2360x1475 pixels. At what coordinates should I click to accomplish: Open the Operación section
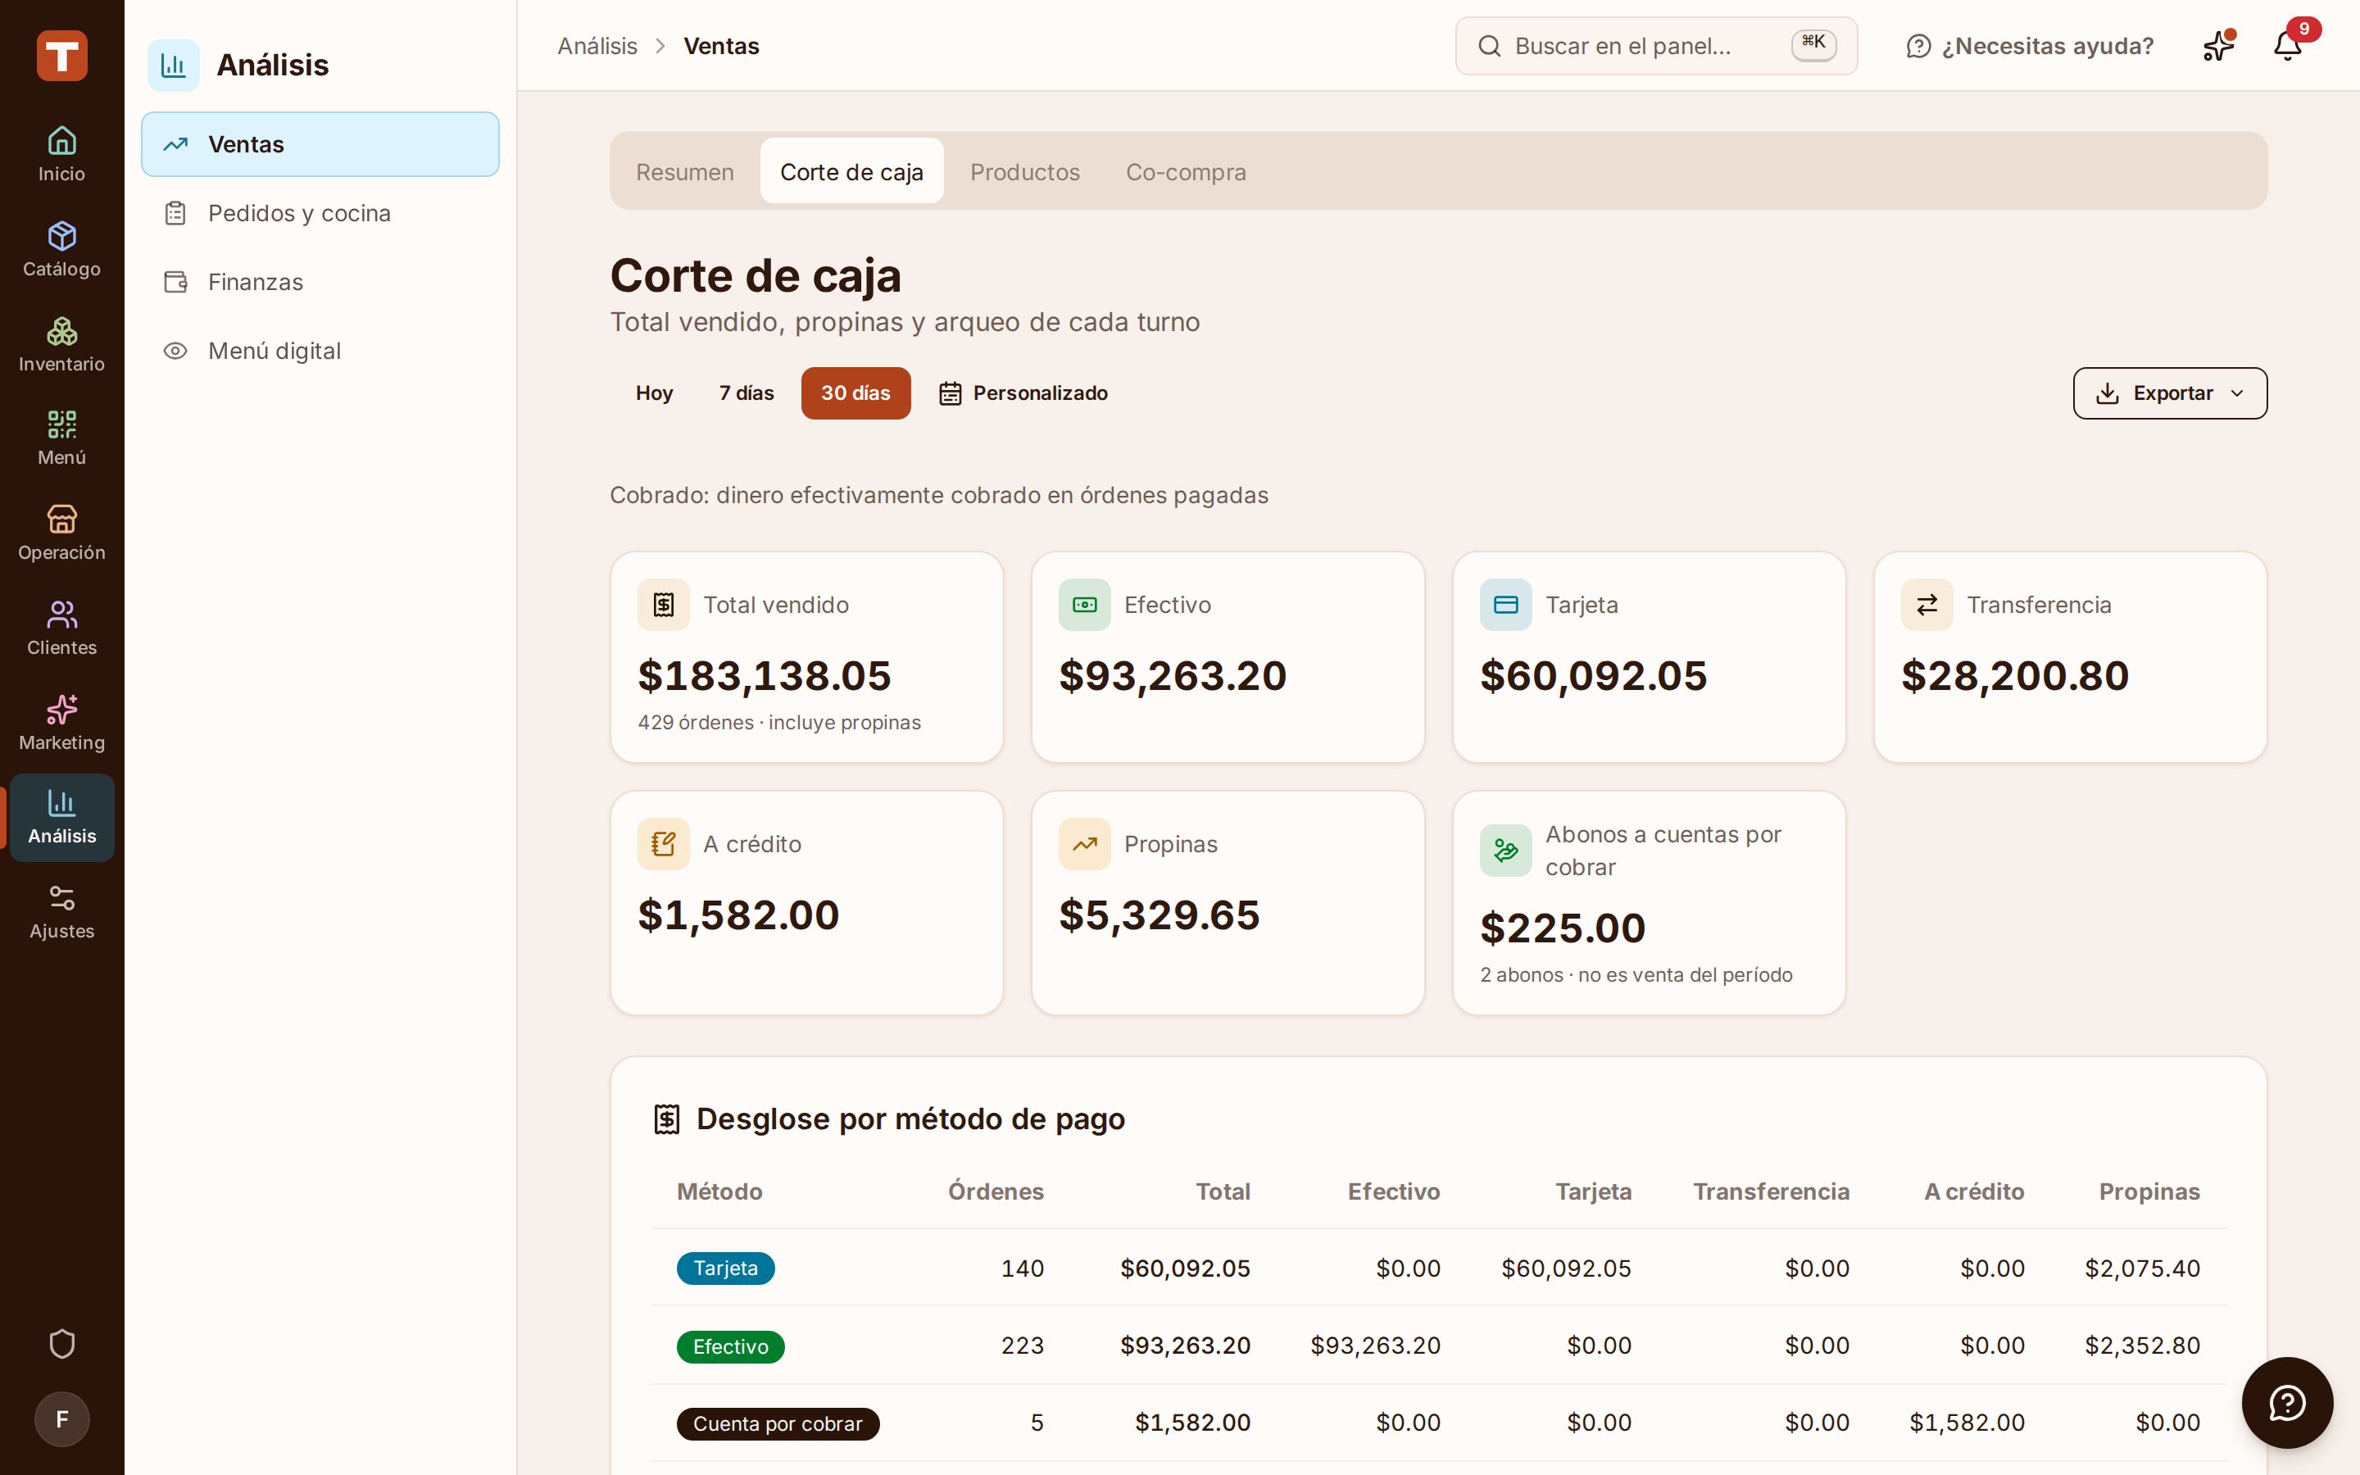(61, 533)
